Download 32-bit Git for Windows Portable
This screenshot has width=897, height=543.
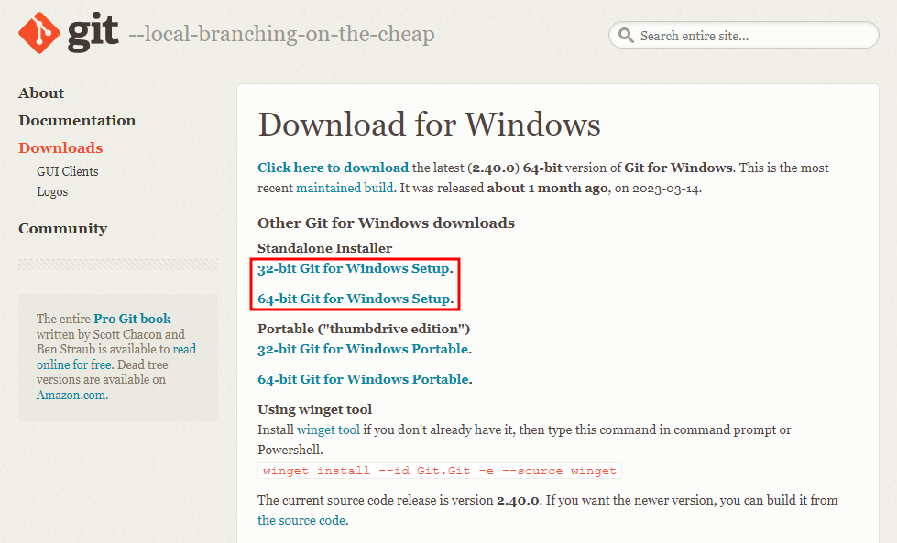click(363, 349)
